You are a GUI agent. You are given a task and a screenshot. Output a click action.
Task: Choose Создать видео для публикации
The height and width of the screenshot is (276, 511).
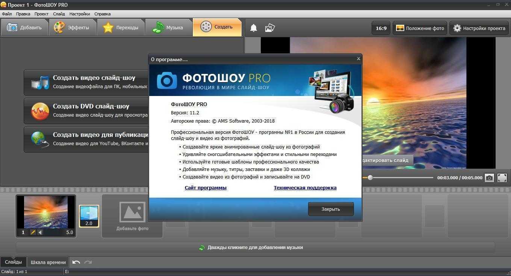coord(86,139)
